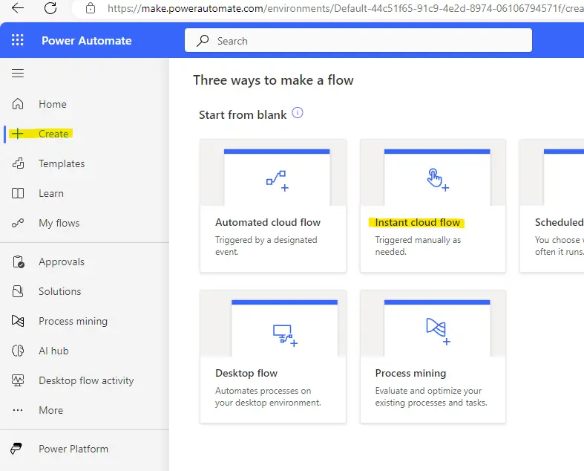Open Desktop flow activity page

click(x=86, y=380)
